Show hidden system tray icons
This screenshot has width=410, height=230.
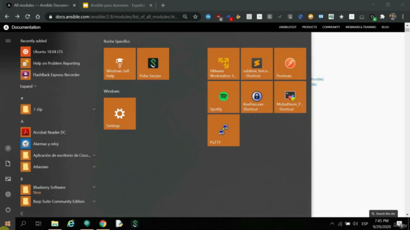pyautogui.click(x=332, y=224)
